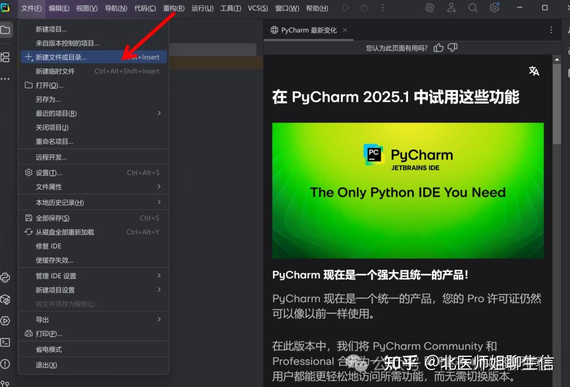Open the Python Console

(x=6, y=277)
